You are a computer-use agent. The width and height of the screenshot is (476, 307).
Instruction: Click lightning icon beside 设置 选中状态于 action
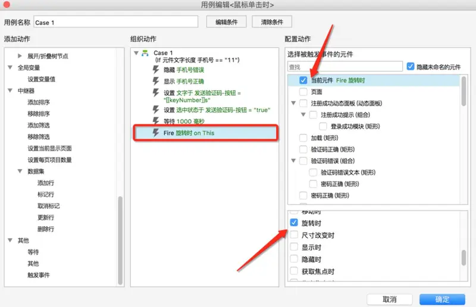156,109
